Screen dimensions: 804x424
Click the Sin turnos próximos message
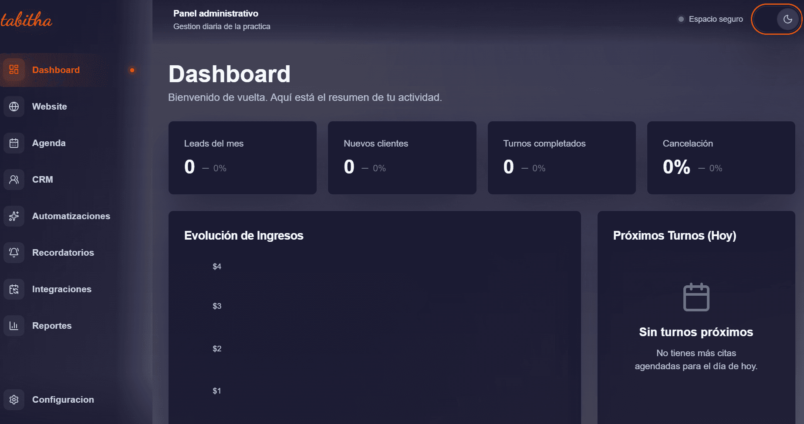pyautogui.click(x=696, y=332)
